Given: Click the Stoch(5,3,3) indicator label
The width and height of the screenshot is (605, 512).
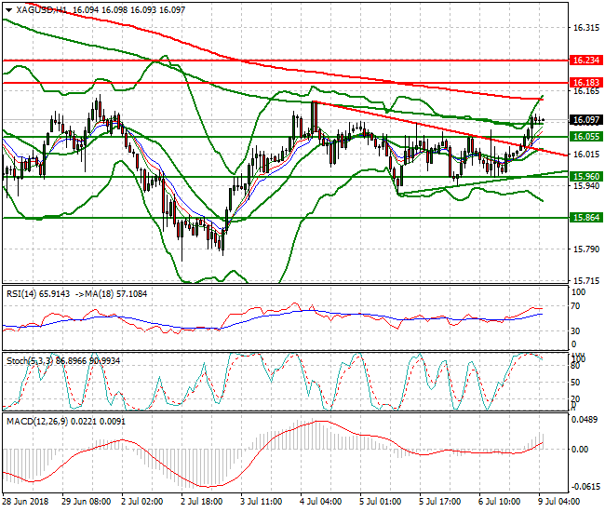Looking at the screenshot, I should tap(28, 359).
